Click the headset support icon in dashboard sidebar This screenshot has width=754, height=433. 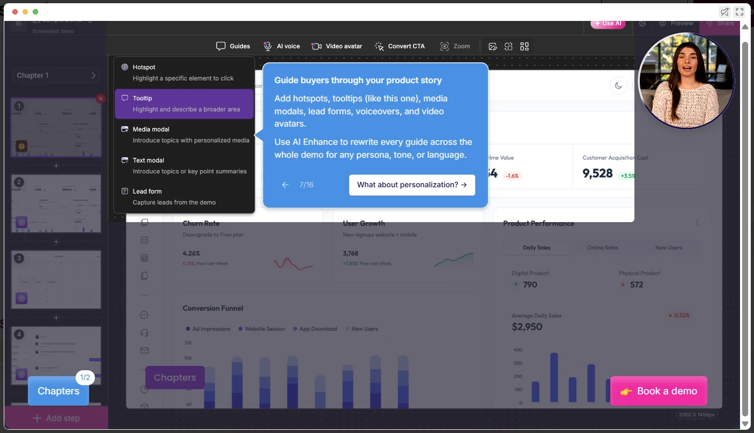pyautogui.click(x=144, y=333)
